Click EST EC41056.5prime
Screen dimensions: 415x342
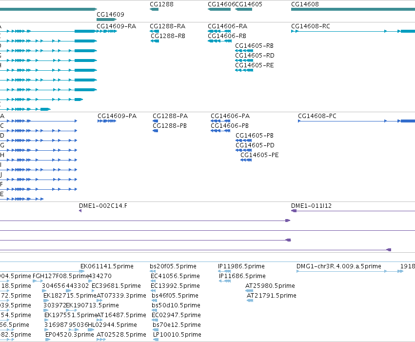coord(175,276)
